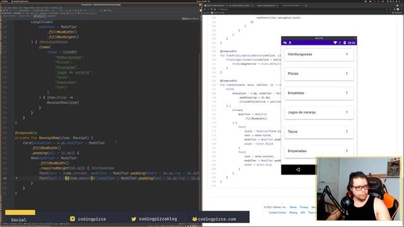Viewport: 404px width, 227px height.
Task: Tap the Empanadas card in the emulator
Action: 319,151
